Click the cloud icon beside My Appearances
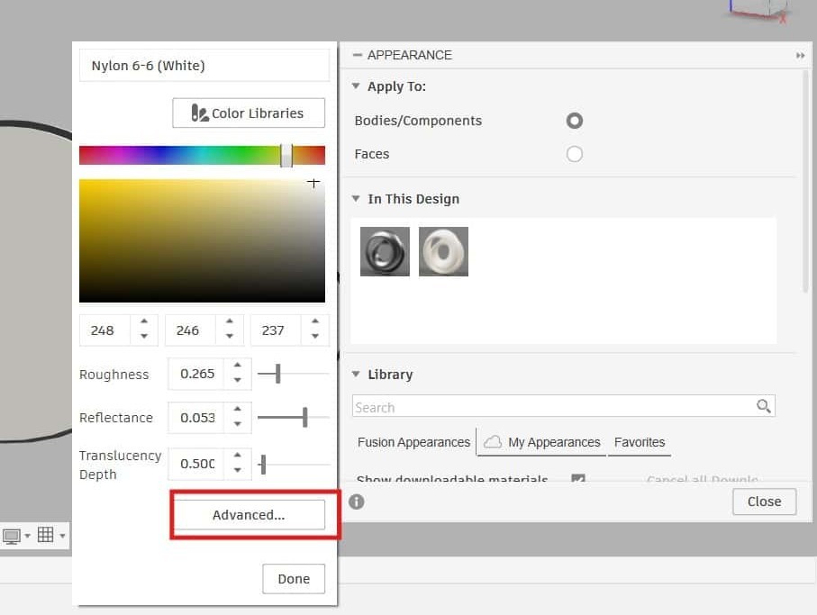817x615 pixels. click(493, 442)
